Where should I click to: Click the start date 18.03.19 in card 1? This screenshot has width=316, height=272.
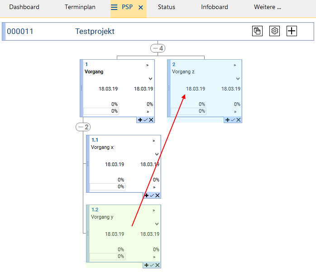(108, 89)
